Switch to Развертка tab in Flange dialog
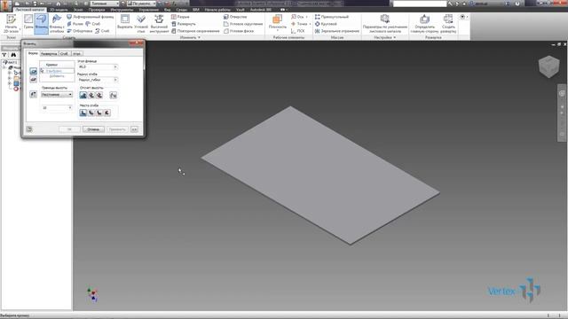The width and height of the screenshot is (568, 319). click(x=49, y=53)
